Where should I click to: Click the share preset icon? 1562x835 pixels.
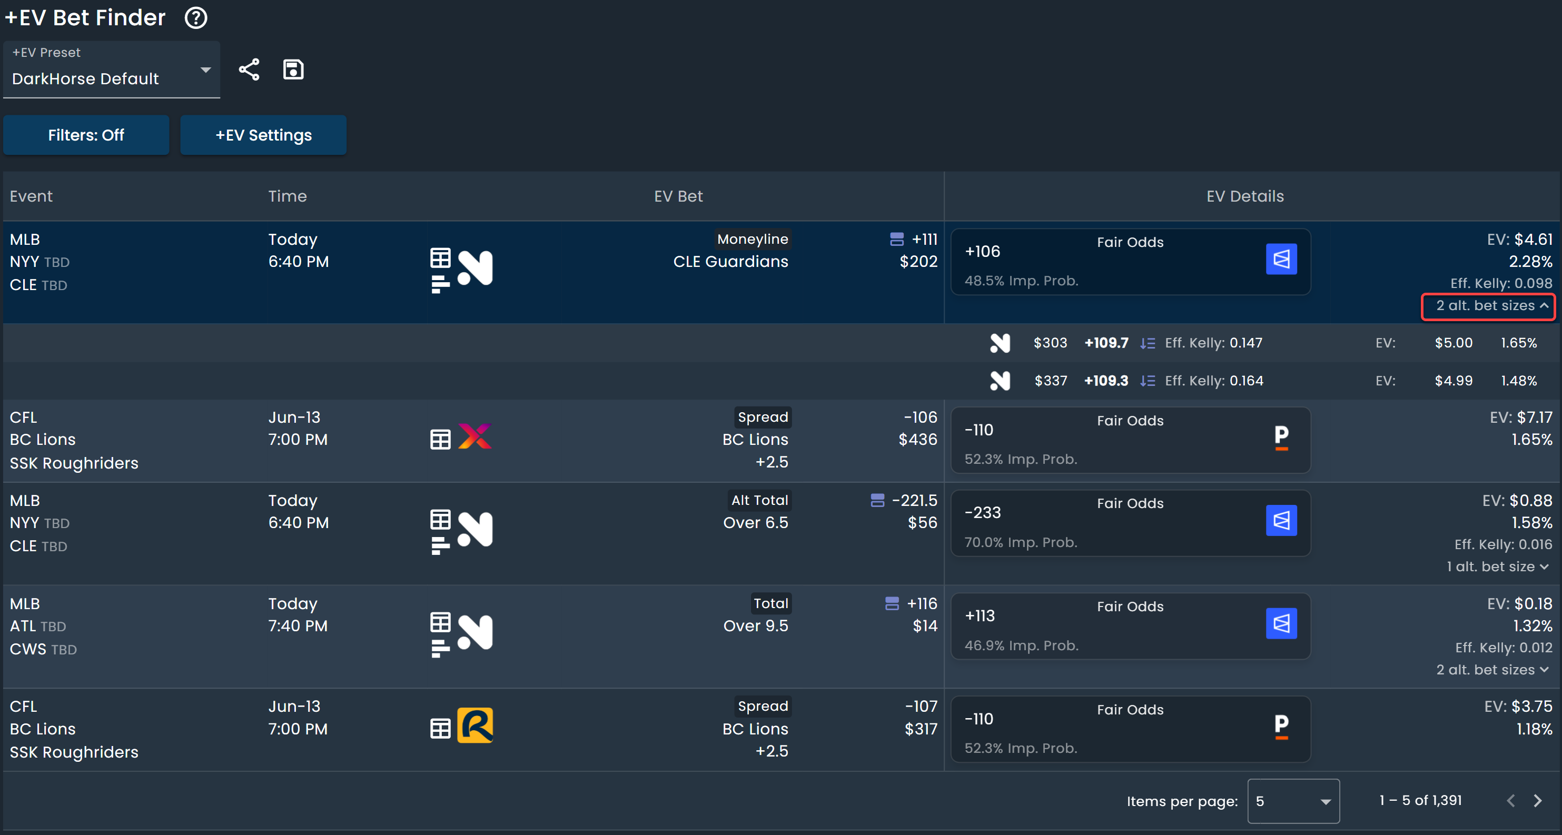249,69
